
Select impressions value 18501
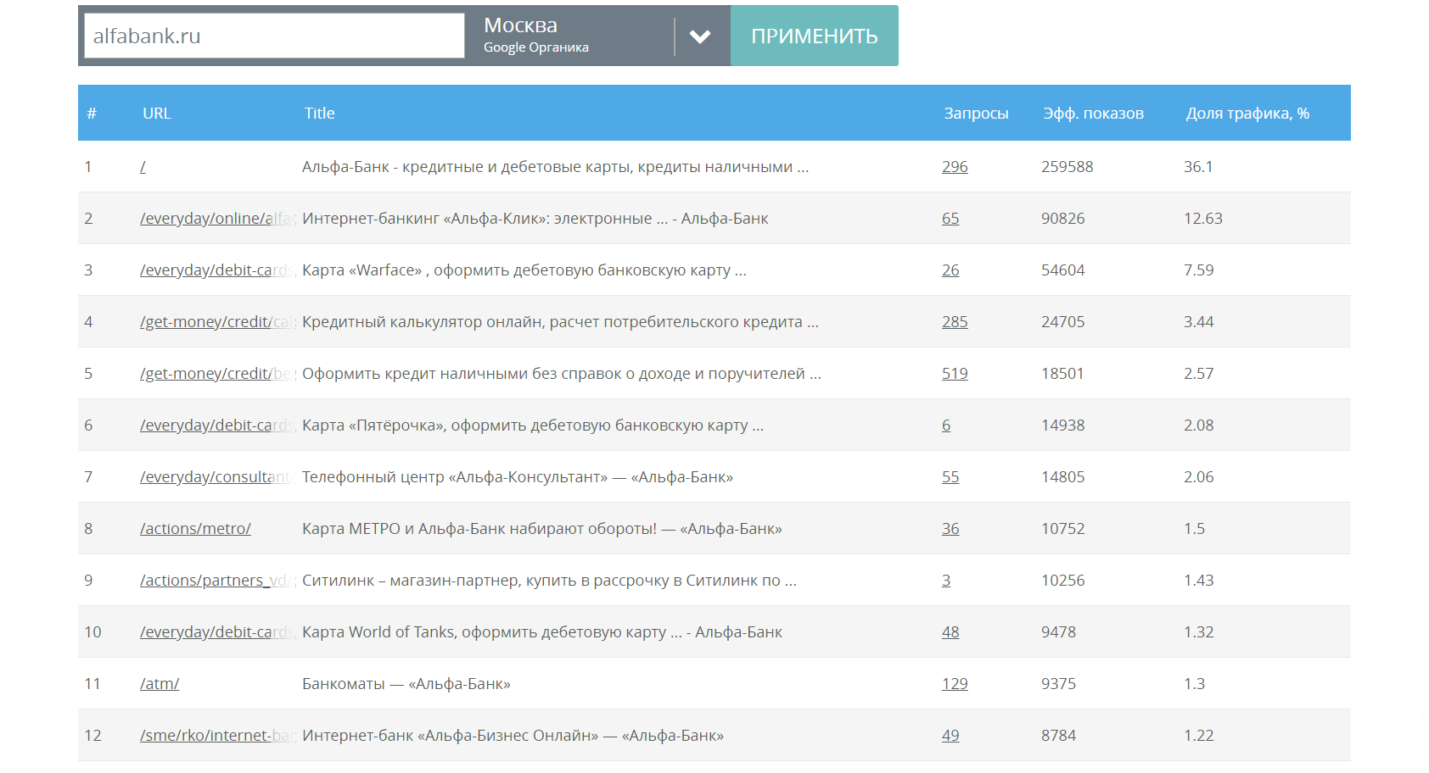click(x=1063, y=374)
